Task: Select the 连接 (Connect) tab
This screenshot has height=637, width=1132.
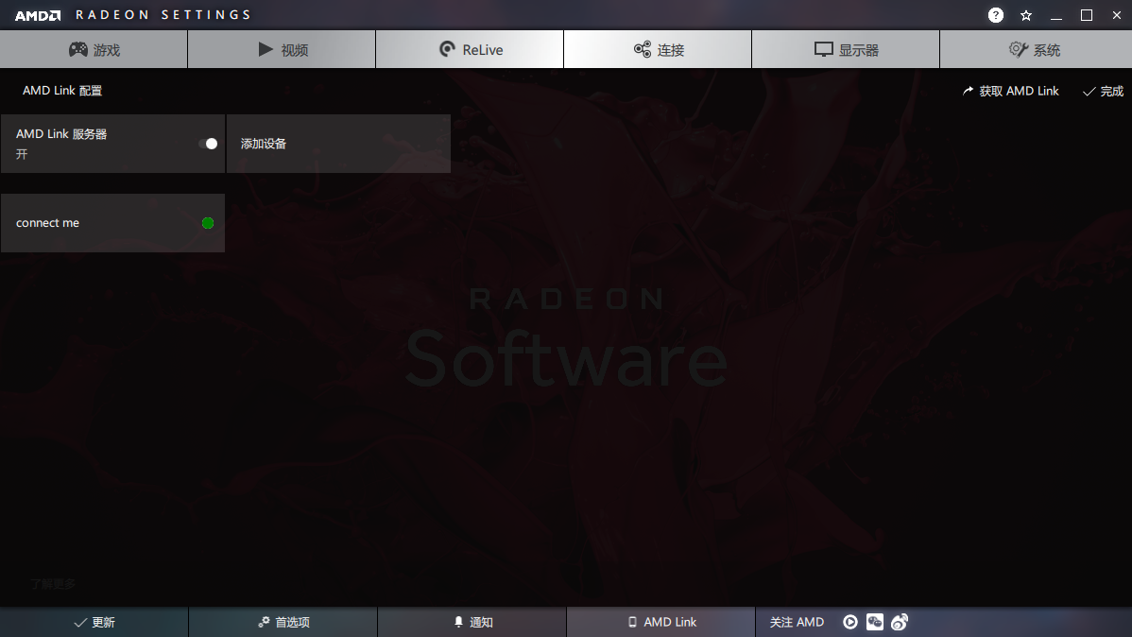Action: [x=658, y=49]
